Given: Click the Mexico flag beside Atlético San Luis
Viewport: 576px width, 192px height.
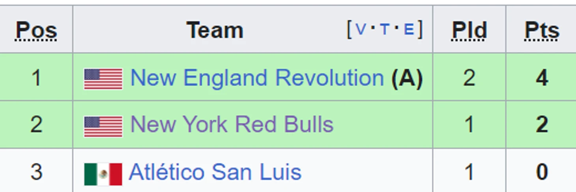Looking at the screenshot, I should click(103, 174).
